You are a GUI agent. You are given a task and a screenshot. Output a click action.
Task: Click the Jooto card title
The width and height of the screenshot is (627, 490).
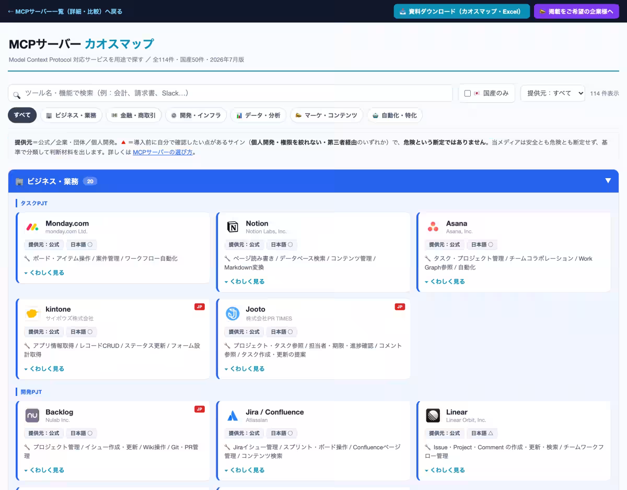(256, 309)
